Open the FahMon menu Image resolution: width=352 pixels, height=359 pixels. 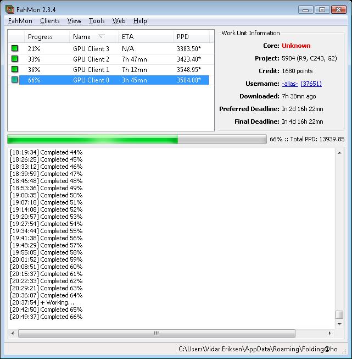pyautogui.click(x=20, y=21)
